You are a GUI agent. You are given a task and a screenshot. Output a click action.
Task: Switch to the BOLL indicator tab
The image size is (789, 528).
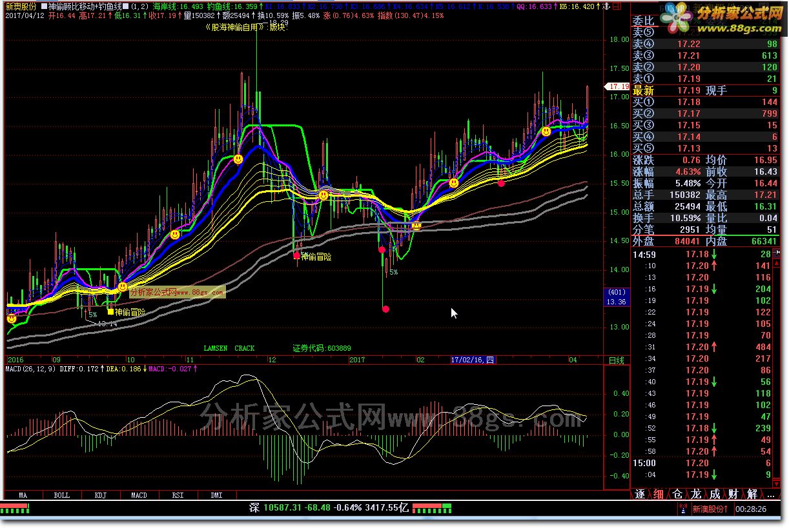pos(62,495)
